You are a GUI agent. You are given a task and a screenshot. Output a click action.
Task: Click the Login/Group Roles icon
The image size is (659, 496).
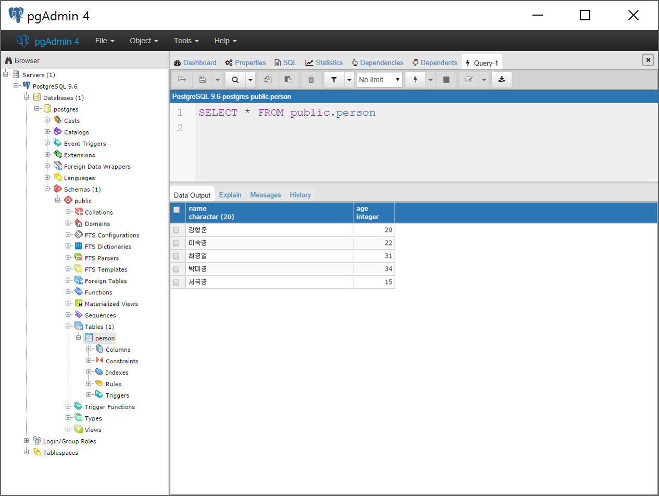36,441
